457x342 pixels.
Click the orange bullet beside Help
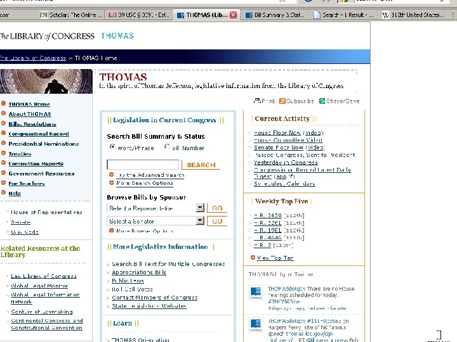click(4, 193)
